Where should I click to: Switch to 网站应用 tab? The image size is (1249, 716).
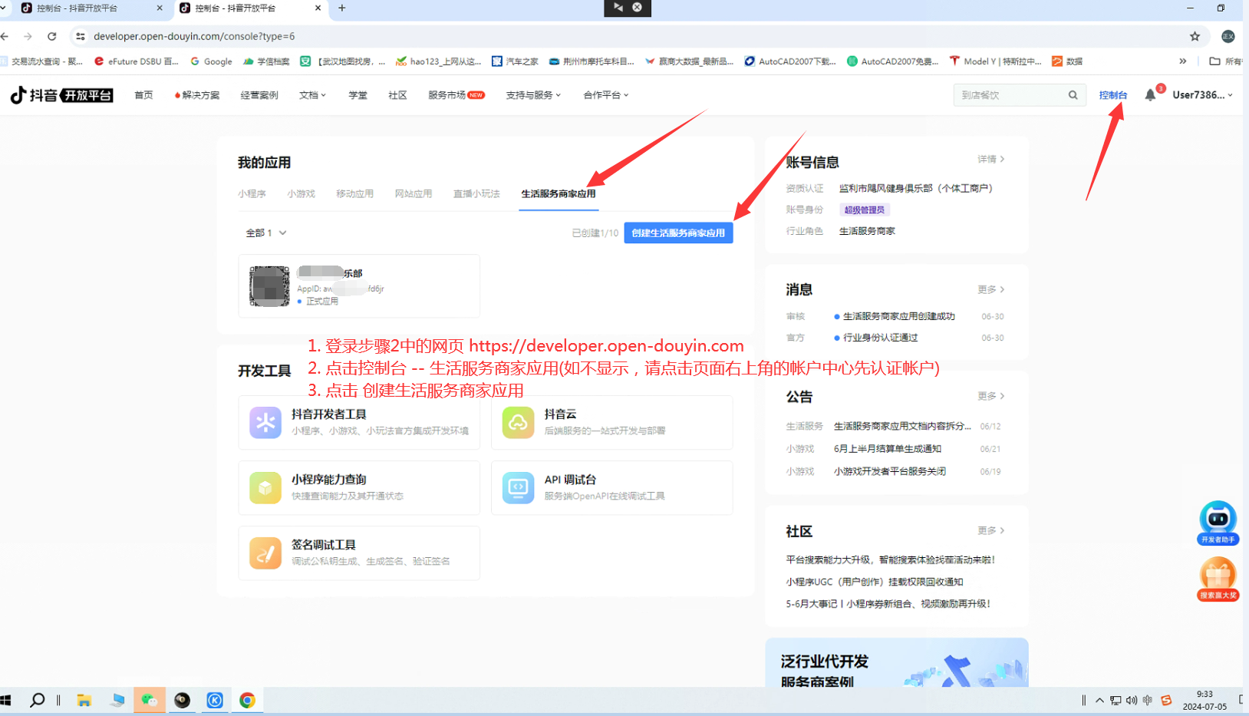tap(414, 193)
